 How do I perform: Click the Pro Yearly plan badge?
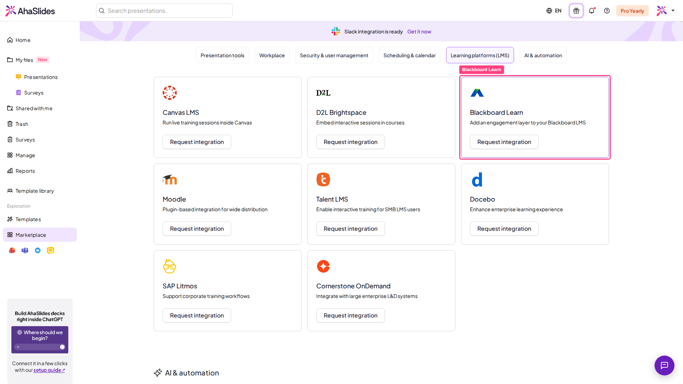pyautogui.click(x=632, y=11)
